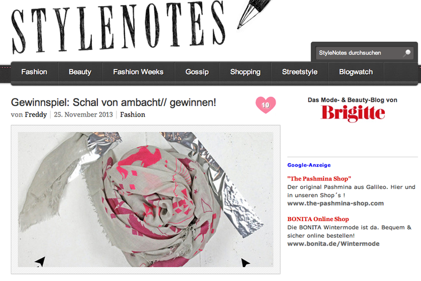The height and width of the screenshot is (281, 421).
Task: Click right arrow on scarf image
Action: [x=245, y=262]
